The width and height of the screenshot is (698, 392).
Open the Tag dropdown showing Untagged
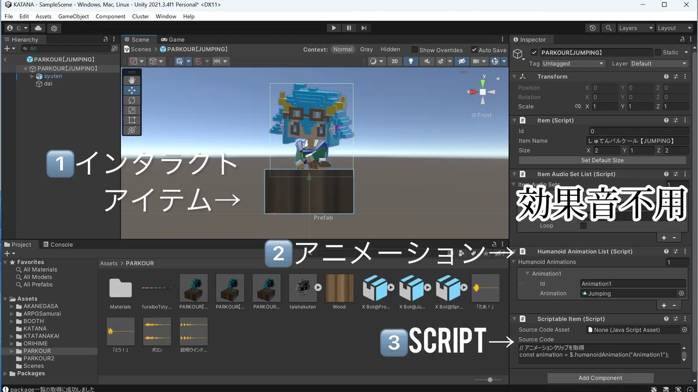pos(574,64)
